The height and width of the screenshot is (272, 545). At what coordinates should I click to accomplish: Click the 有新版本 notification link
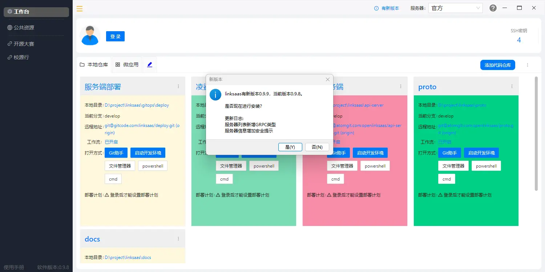[387, 8]
